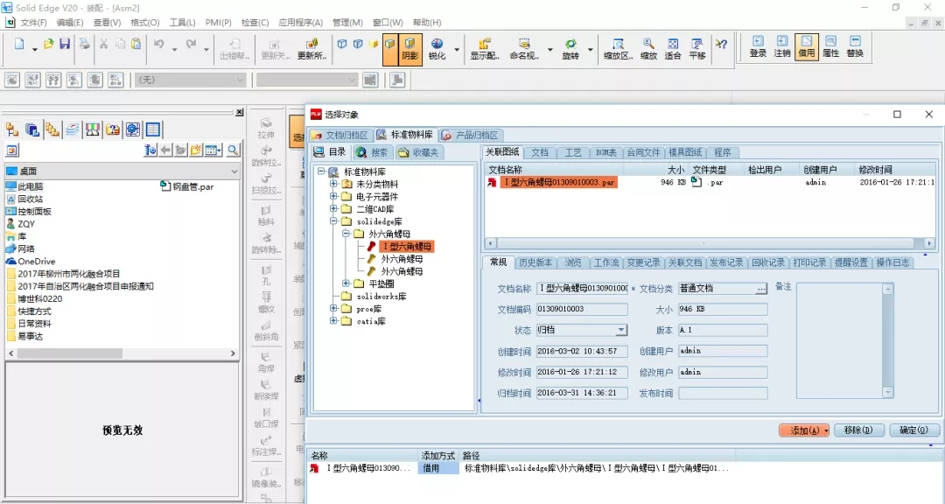Activate the 平移 pan tool

[696, 48]
